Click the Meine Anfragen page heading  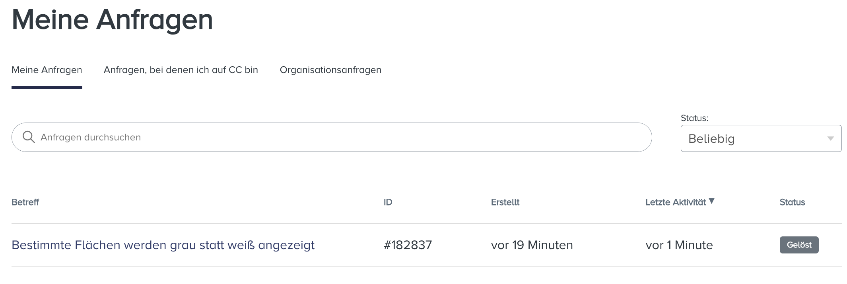click(113, 20)
